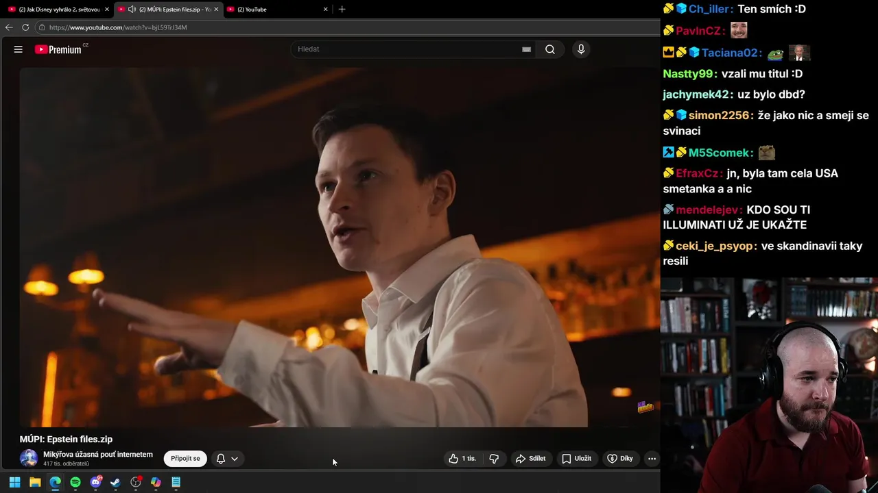Click chat username simon2256
Image resolution: width=878 pixels, height=493 pixels.
click(720, 116)
